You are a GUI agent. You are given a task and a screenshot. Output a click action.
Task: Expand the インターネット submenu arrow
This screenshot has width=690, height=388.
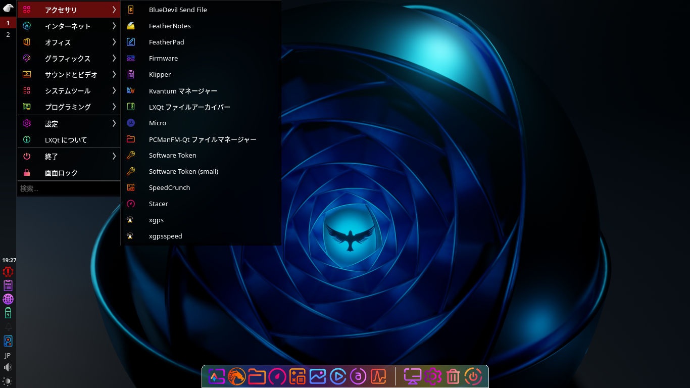pyautogui.click(x=114, y=26)
